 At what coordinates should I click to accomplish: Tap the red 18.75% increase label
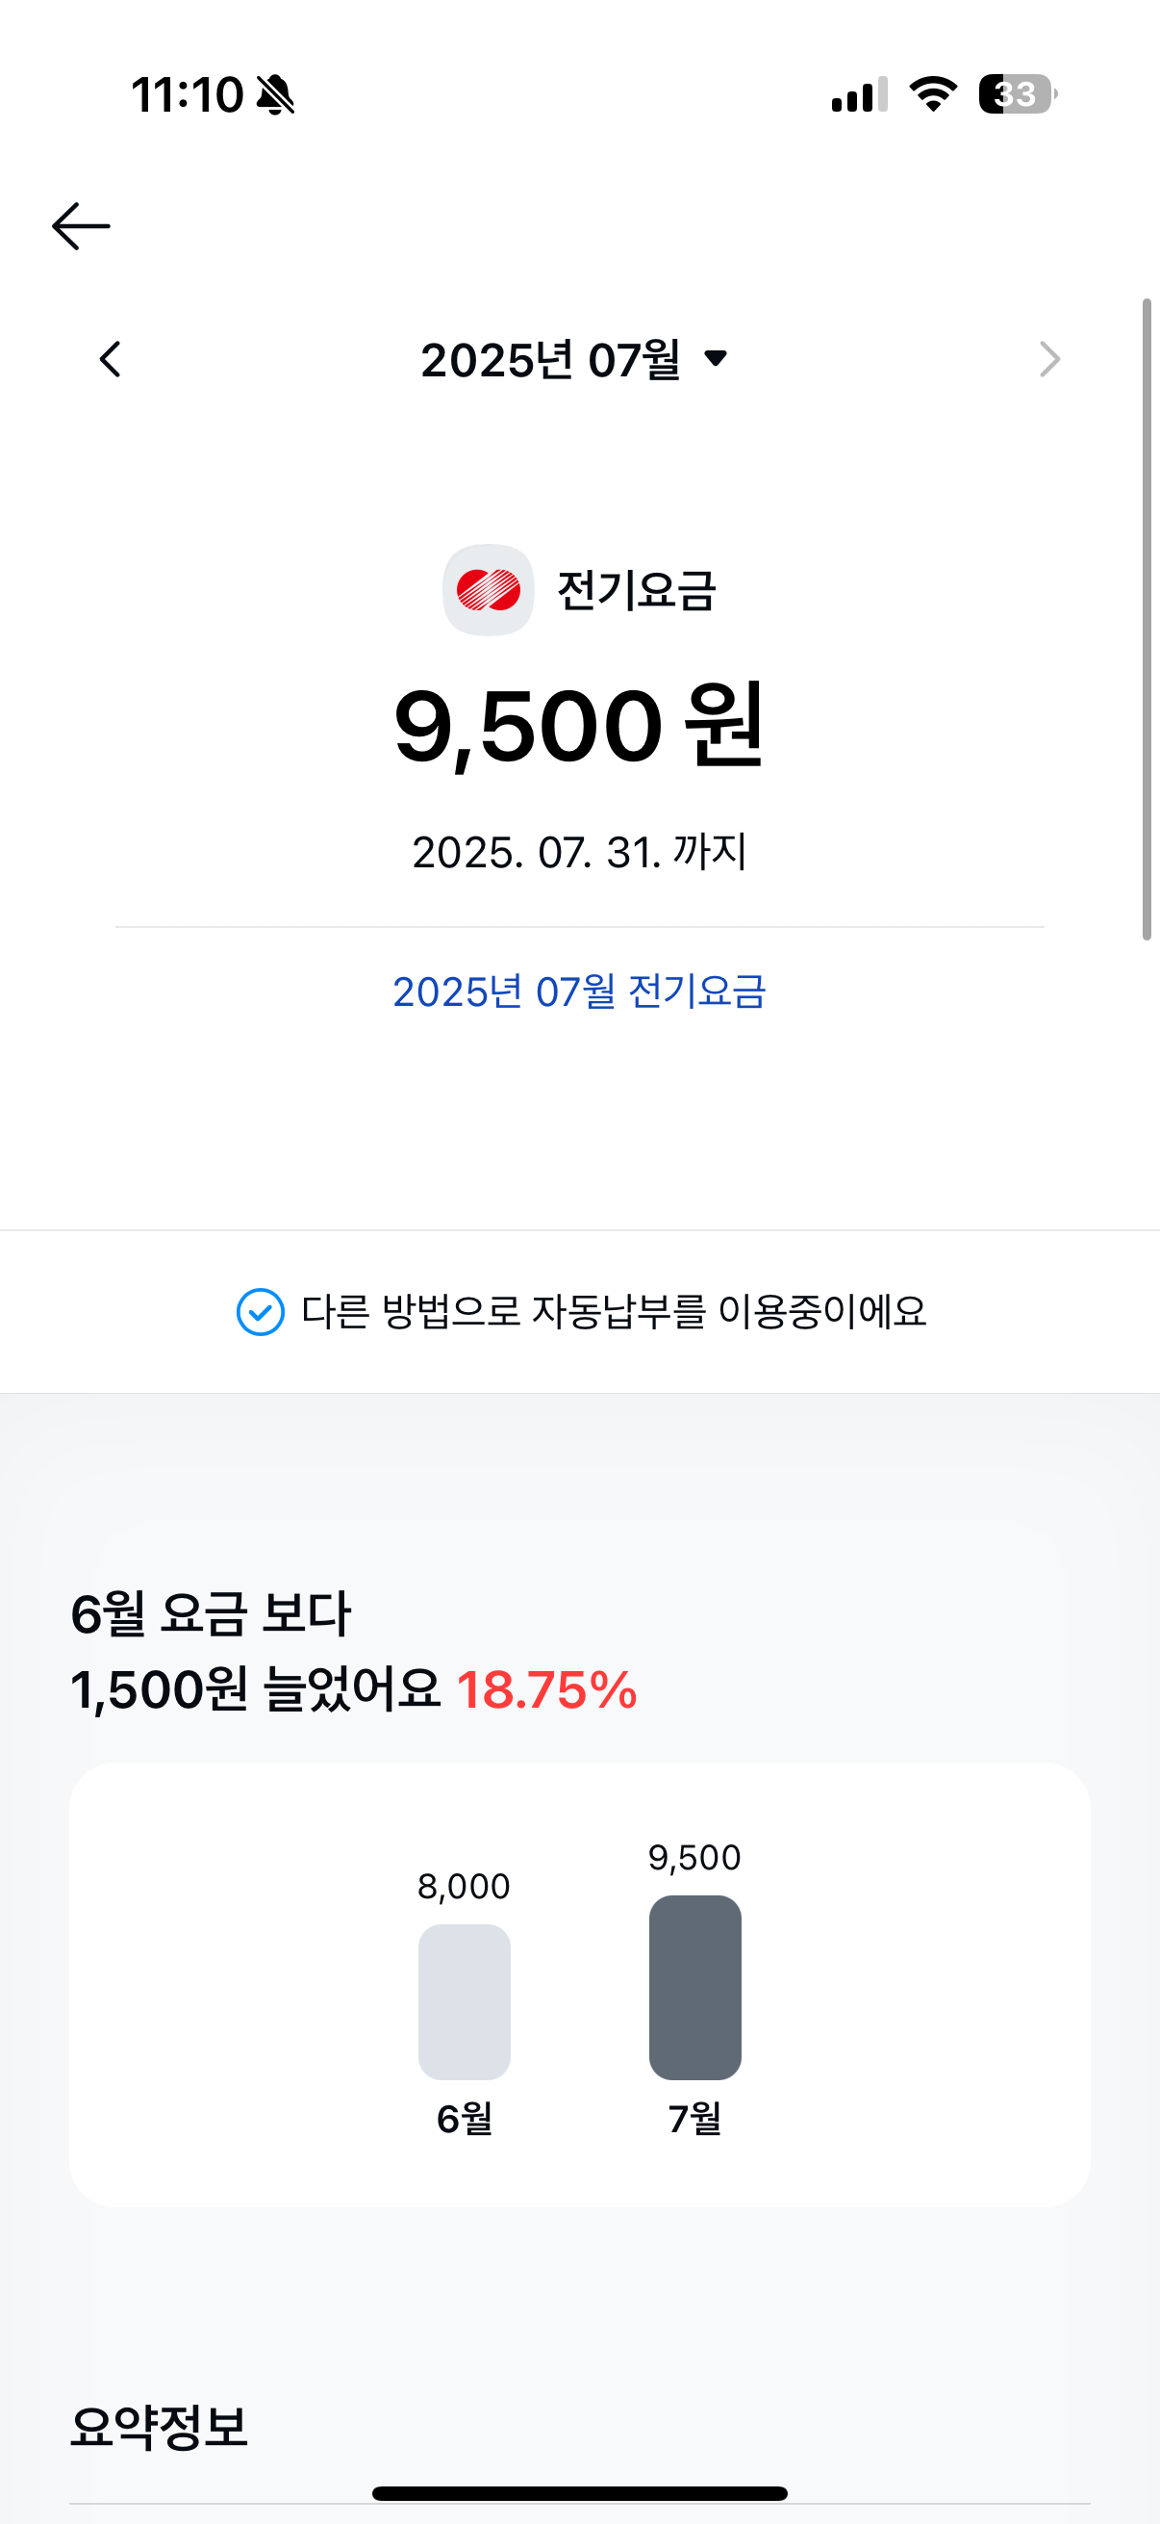click(547, 1690)
